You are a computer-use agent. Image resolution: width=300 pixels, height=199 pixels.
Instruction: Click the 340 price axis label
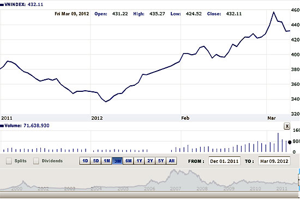coord(296,99)
